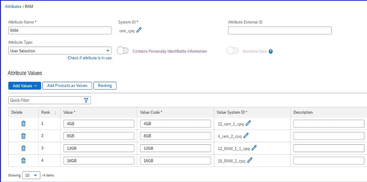Open the Showing items-per-page dropdown

(x=31, y=175)
